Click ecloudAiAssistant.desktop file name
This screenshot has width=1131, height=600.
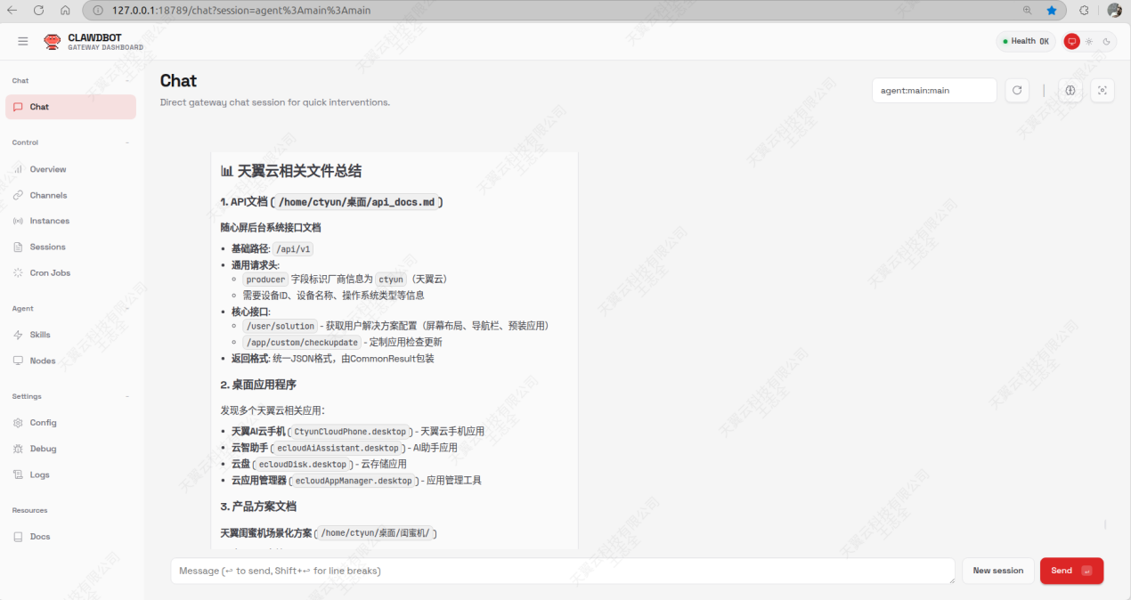pyautogui.click(x=338, y=448)
